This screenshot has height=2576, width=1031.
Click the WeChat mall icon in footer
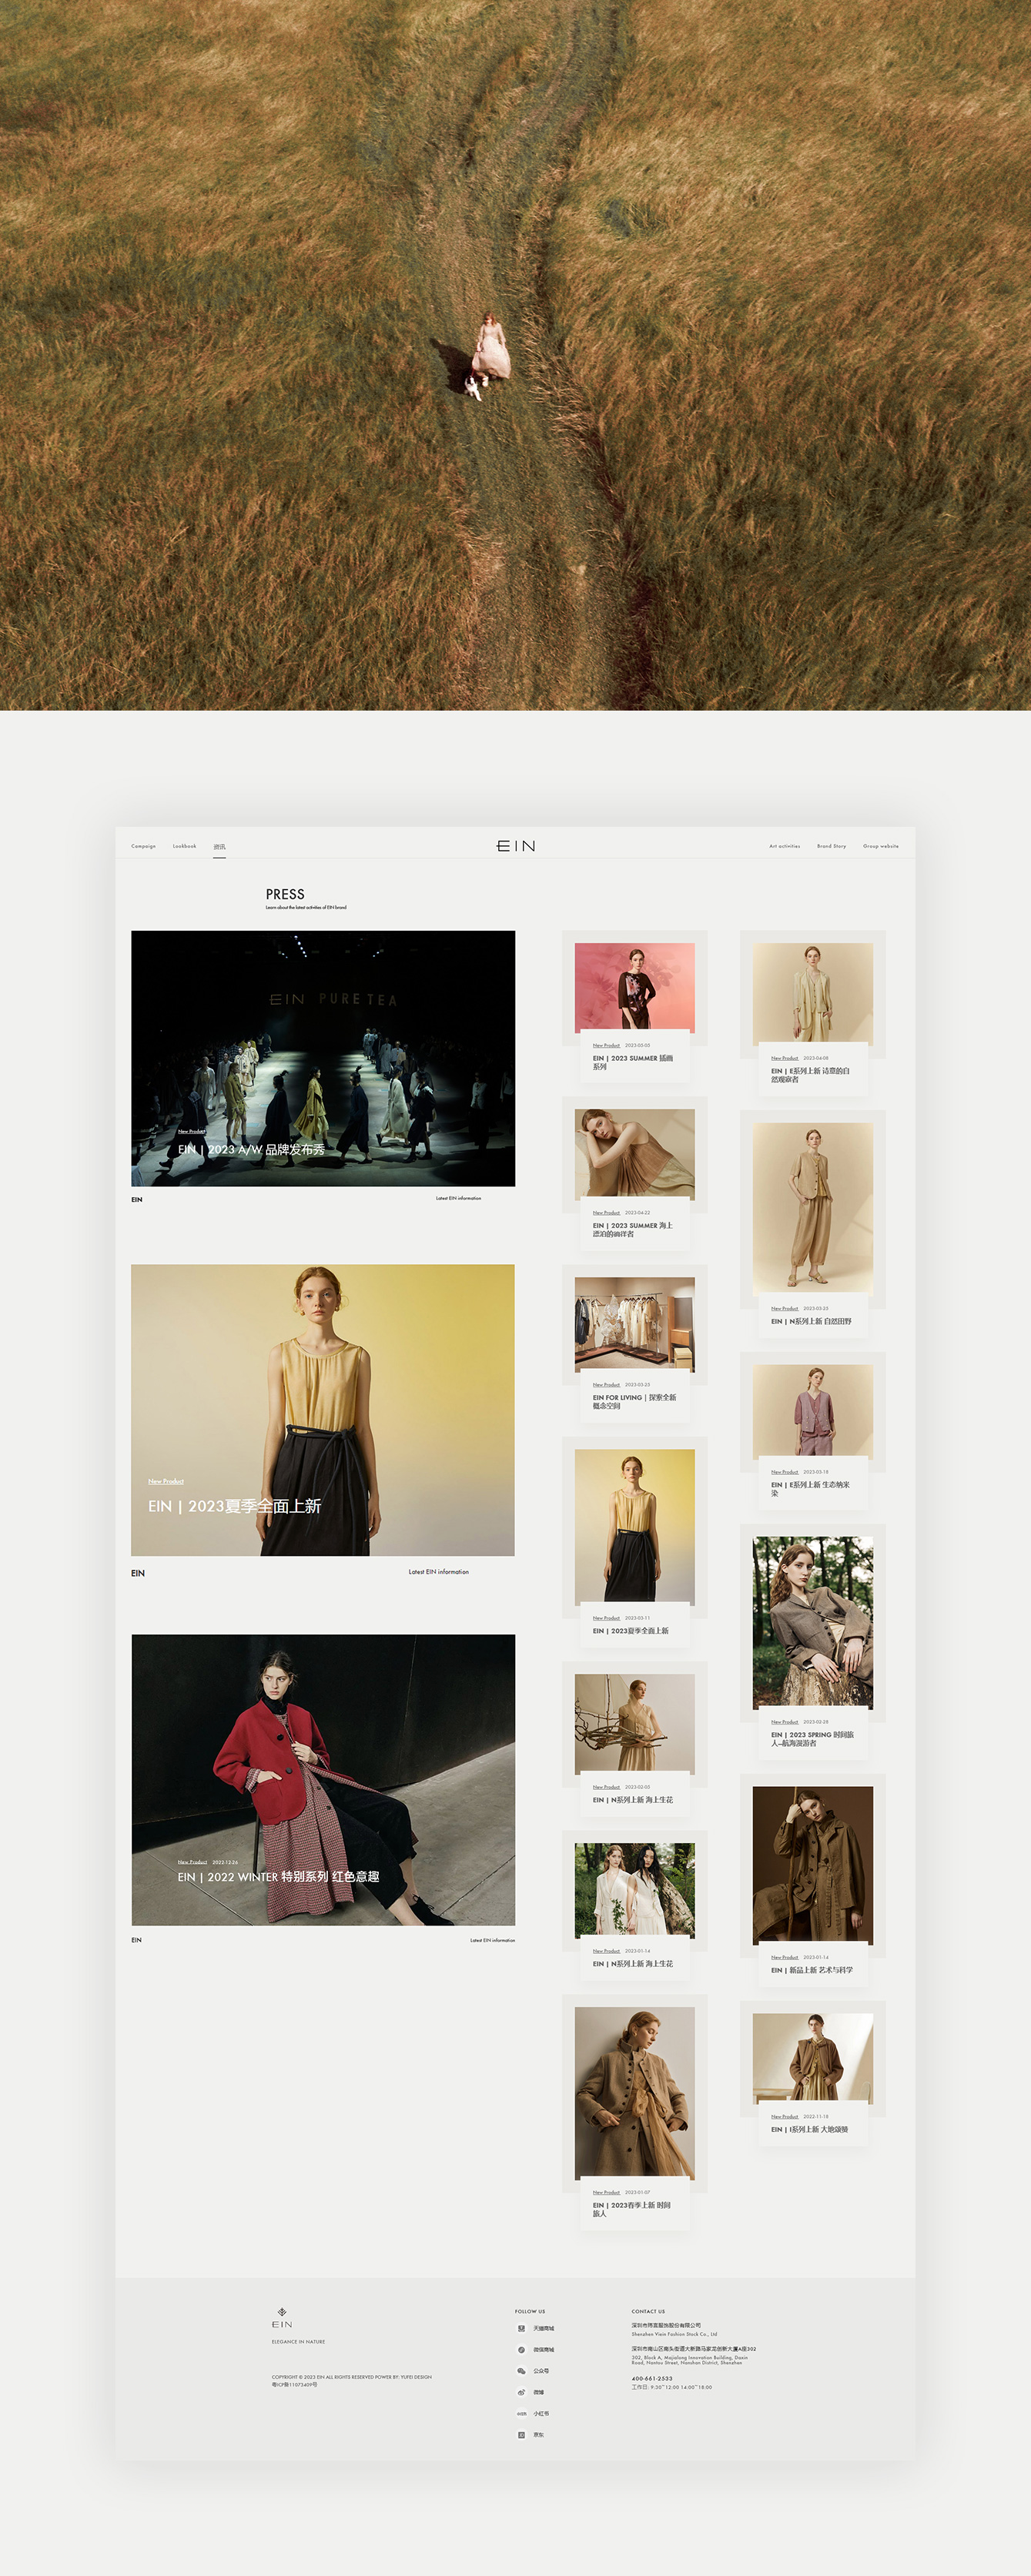click(521, 2350)
